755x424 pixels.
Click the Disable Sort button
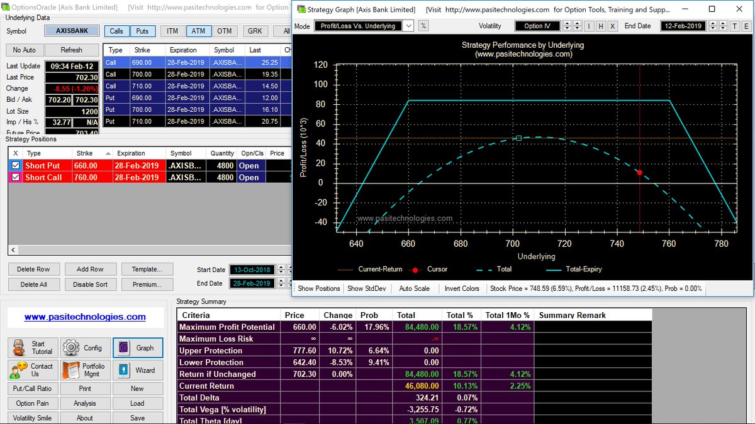90,284
